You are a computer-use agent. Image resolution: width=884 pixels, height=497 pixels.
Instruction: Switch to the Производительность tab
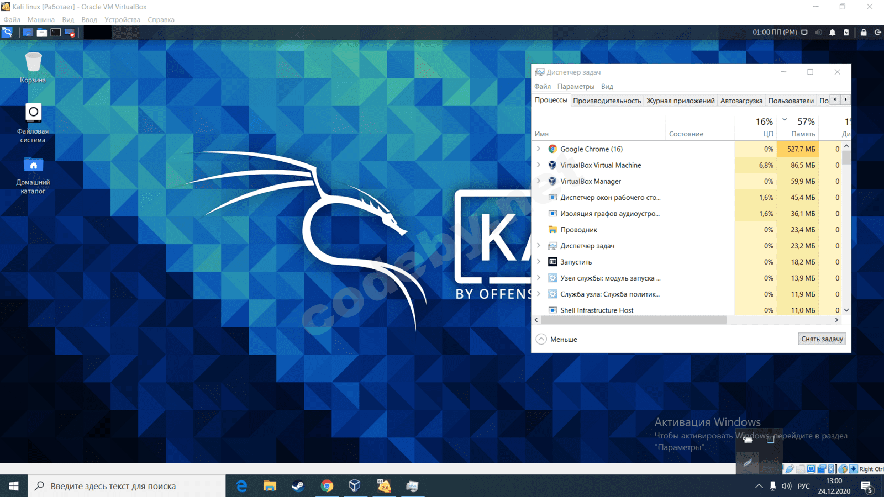coord(607,101)
